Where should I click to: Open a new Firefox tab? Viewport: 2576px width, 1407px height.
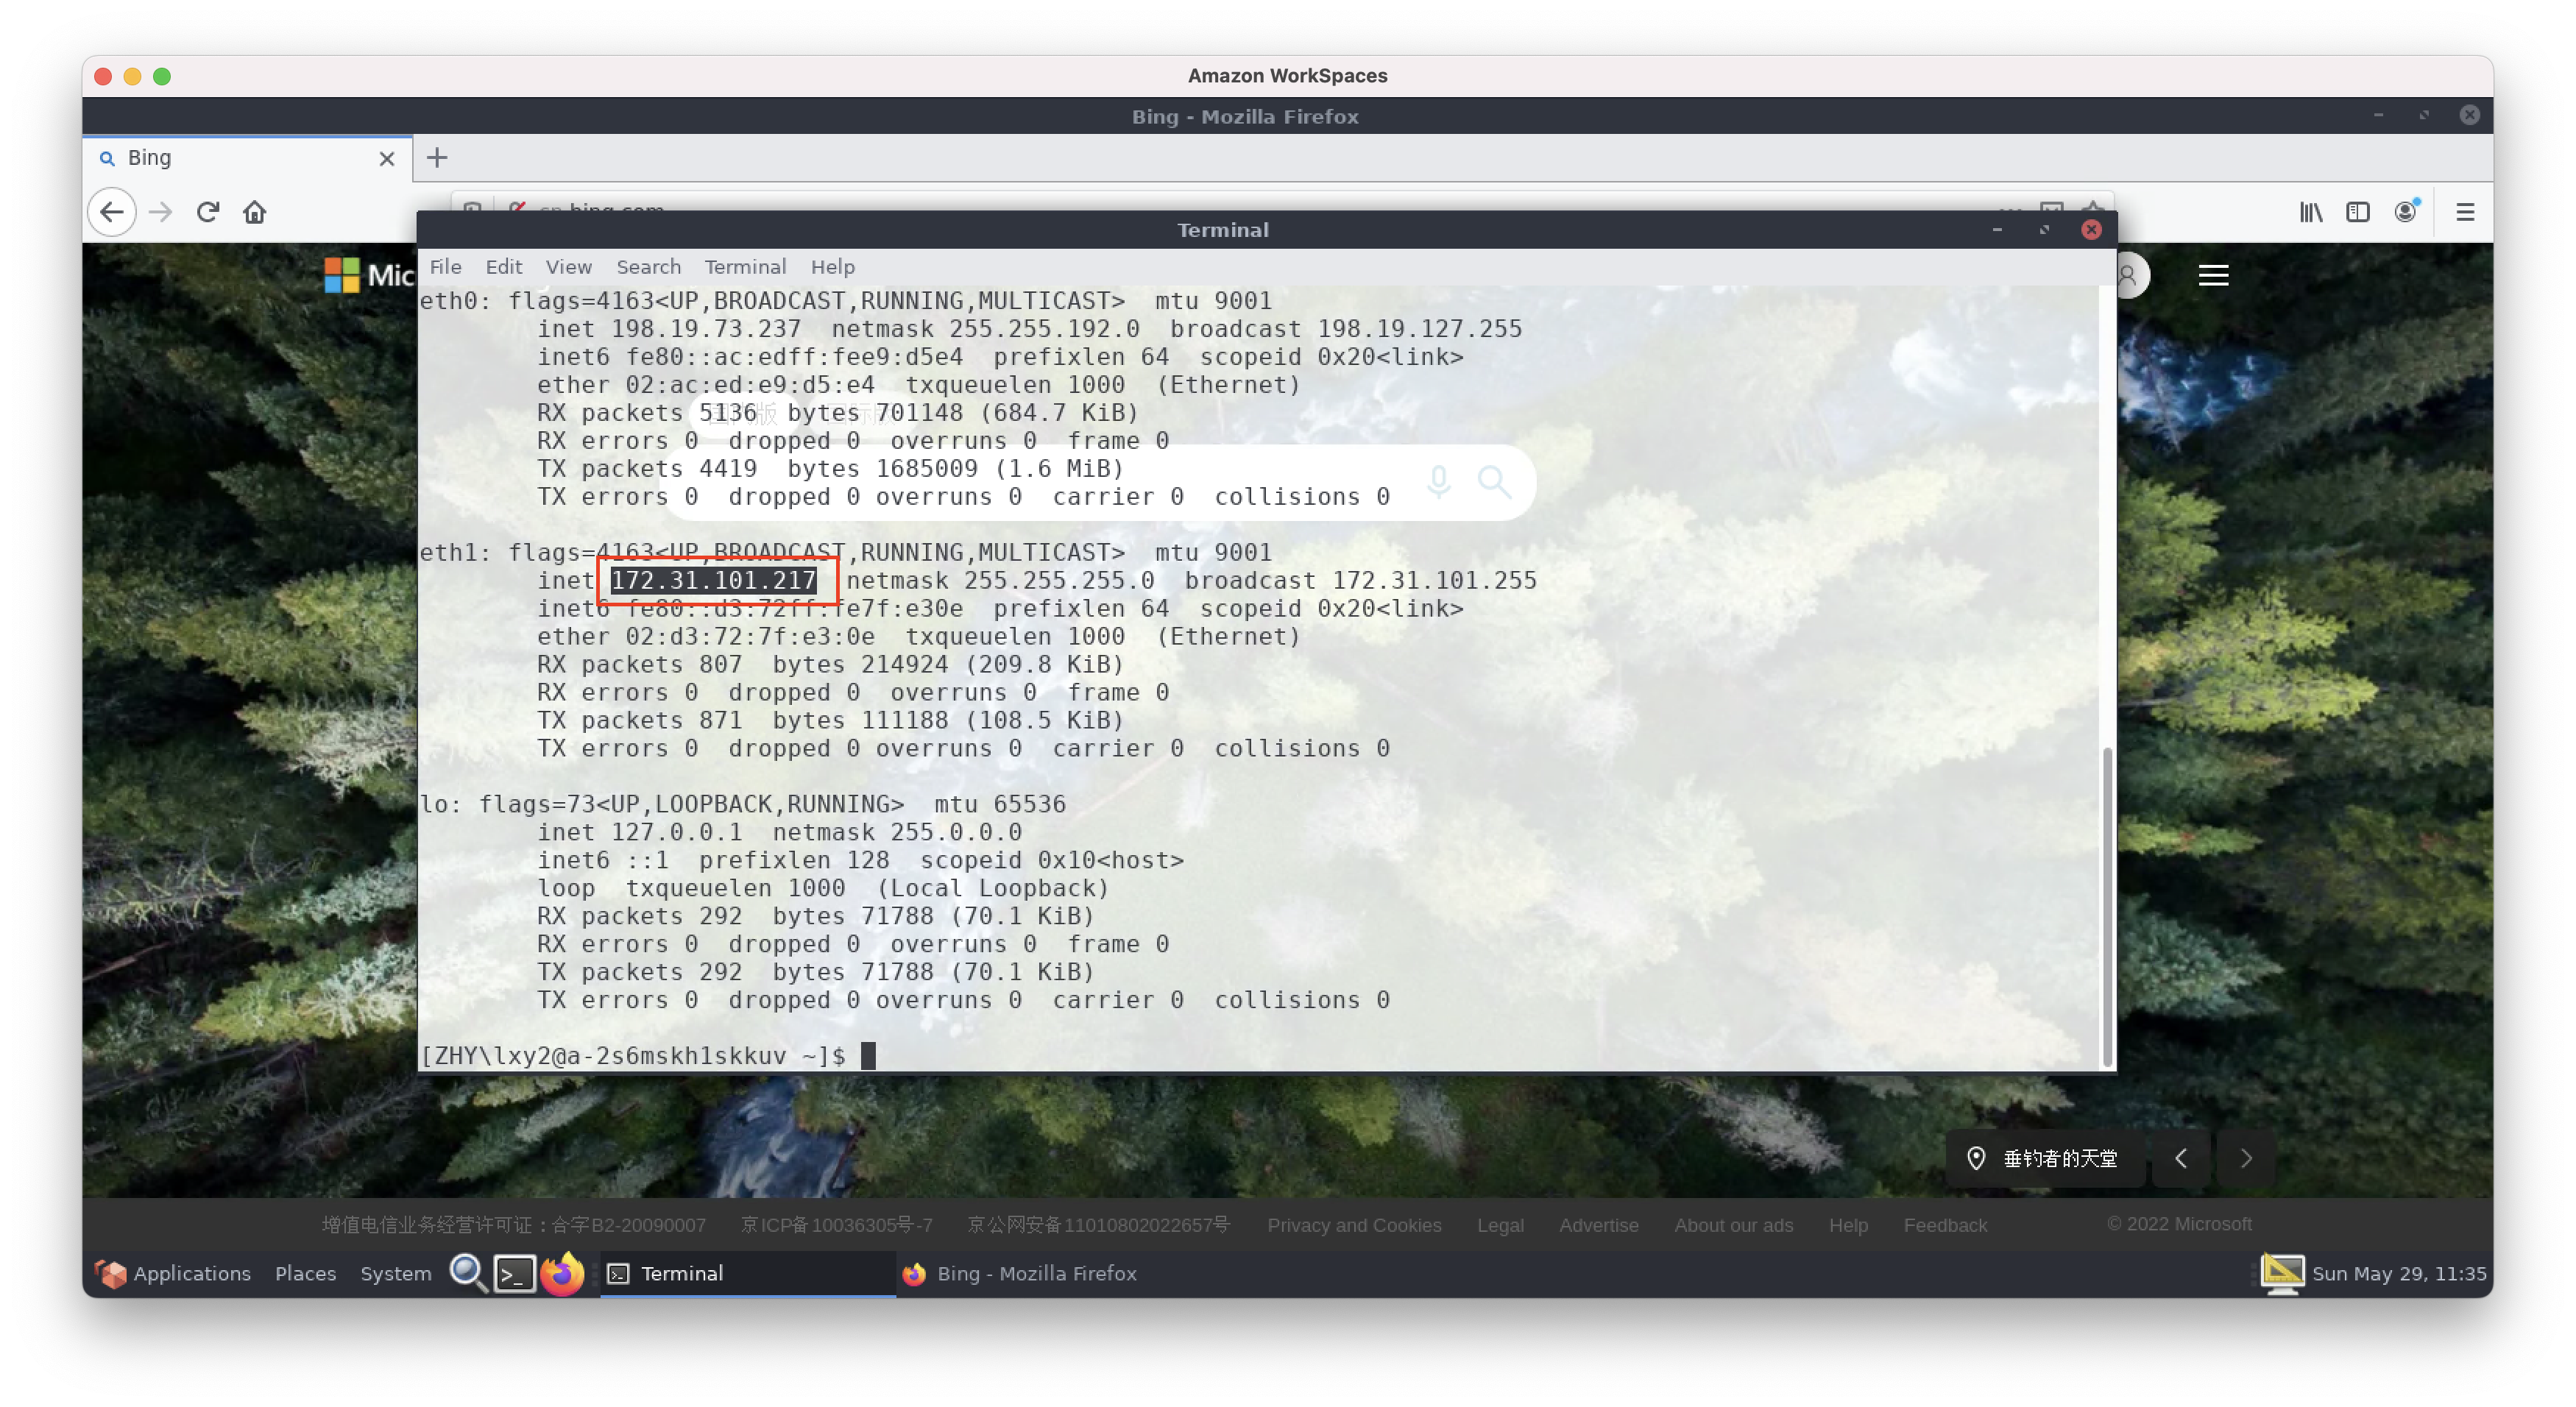tap(437, 158)
